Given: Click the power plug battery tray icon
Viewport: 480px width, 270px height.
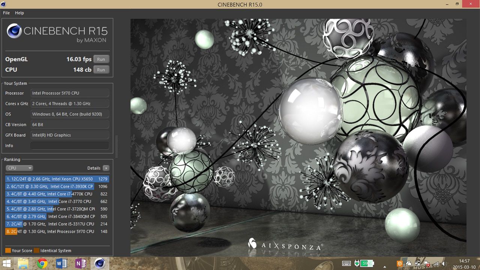Looking at the screenshot, I should tap(418, 264).
